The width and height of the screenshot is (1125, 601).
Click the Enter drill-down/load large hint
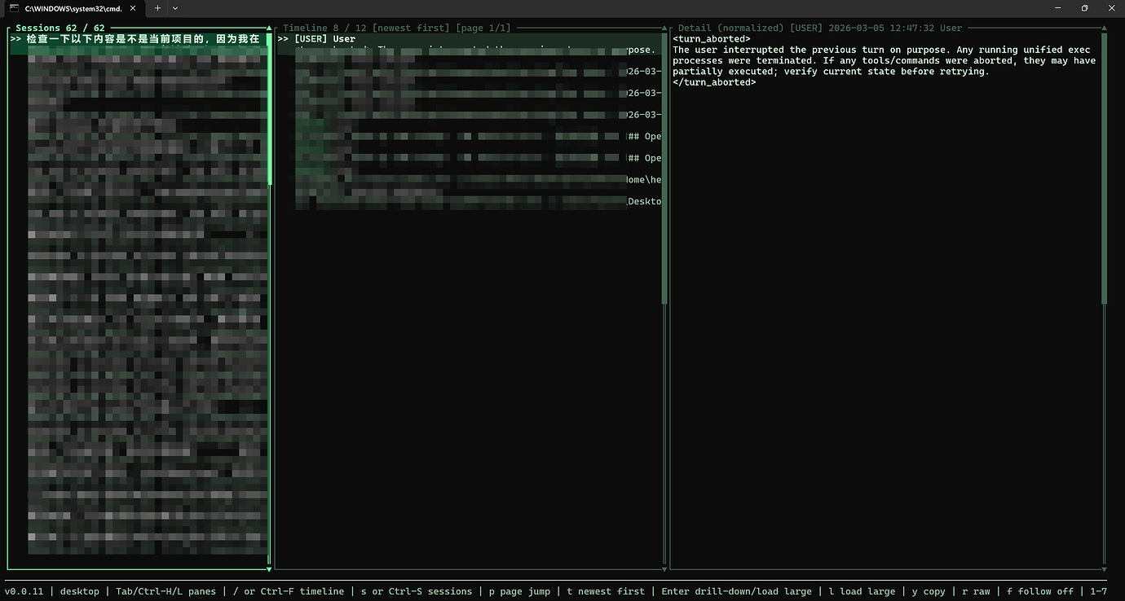[737, 591]
